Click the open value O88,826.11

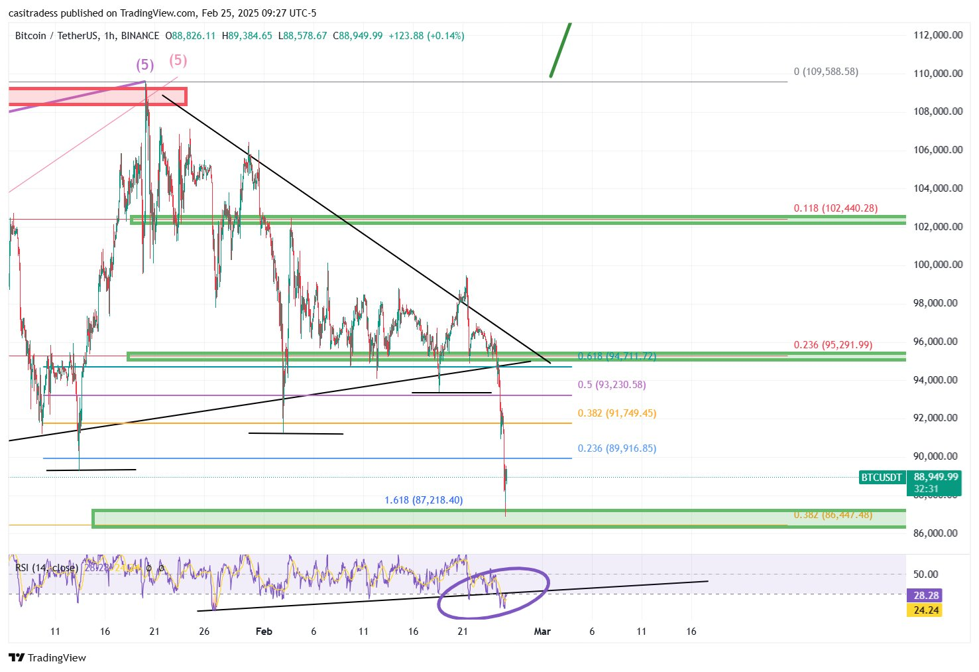pyautogui.click(x=191, y=36)
